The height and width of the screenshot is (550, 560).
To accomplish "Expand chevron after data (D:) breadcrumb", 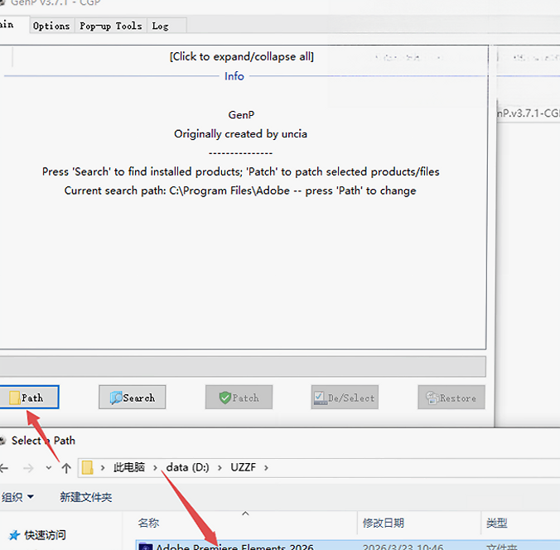I will 220,467.
